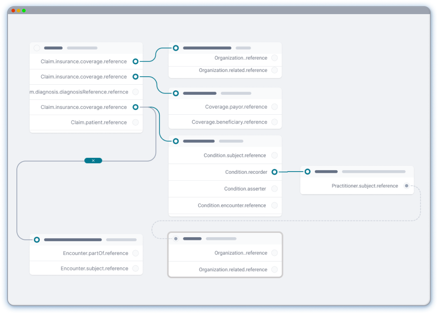
Task: Toggle the Condition.asserter port circle
Action: (274, 189)
